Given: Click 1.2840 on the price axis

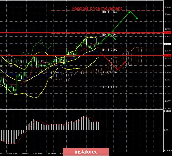Looking at the screenshot, I should coord(168,14).
